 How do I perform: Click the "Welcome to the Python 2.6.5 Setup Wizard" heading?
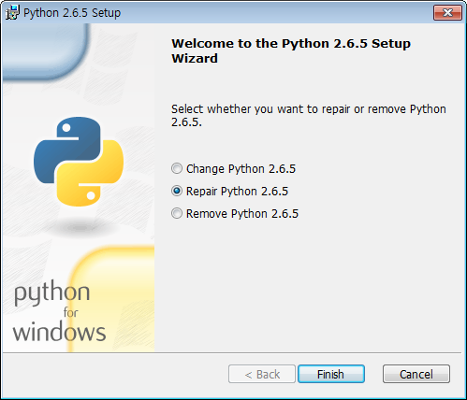click(291, 50)
